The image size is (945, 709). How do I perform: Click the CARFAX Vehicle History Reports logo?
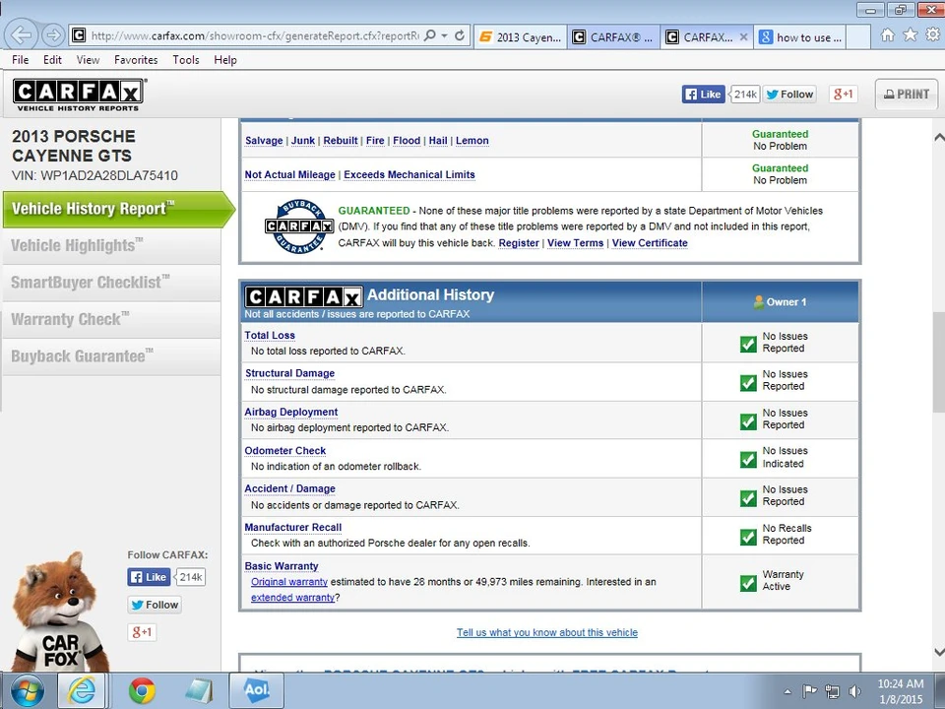(x=79, y=96)
